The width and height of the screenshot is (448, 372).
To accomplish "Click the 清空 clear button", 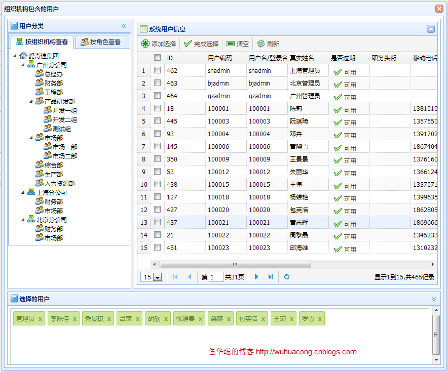I will (237, 44).
